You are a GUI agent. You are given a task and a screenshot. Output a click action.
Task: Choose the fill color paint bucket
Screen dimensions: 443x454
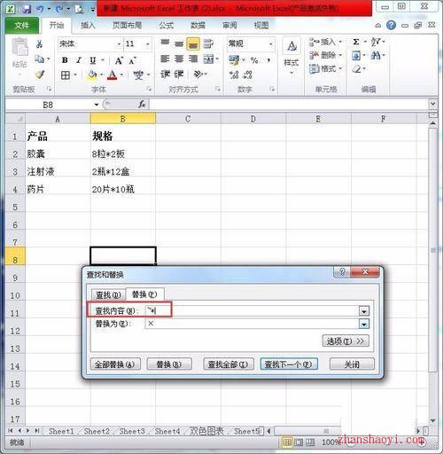pyautogui.click(x=92, y=75)
